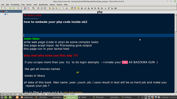Click the yellow 'or' text
177x99 pixels.
(78, 72)
